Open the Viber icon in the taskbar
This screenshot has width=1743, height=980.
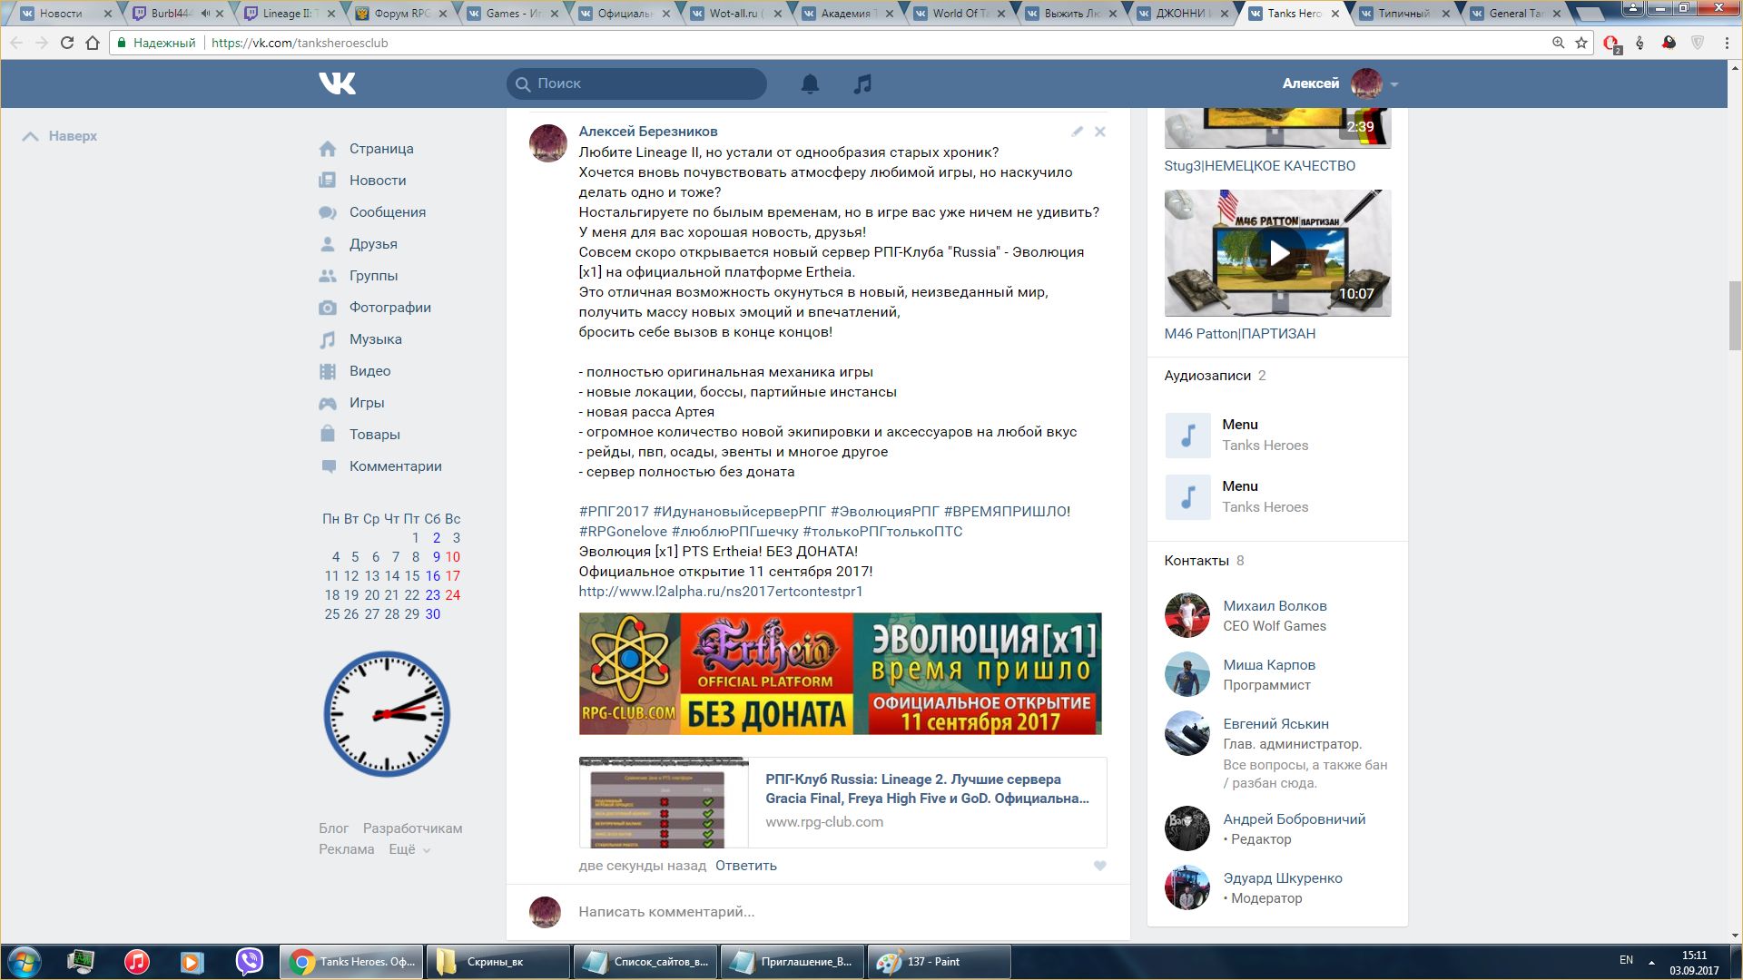coord(249,961)
